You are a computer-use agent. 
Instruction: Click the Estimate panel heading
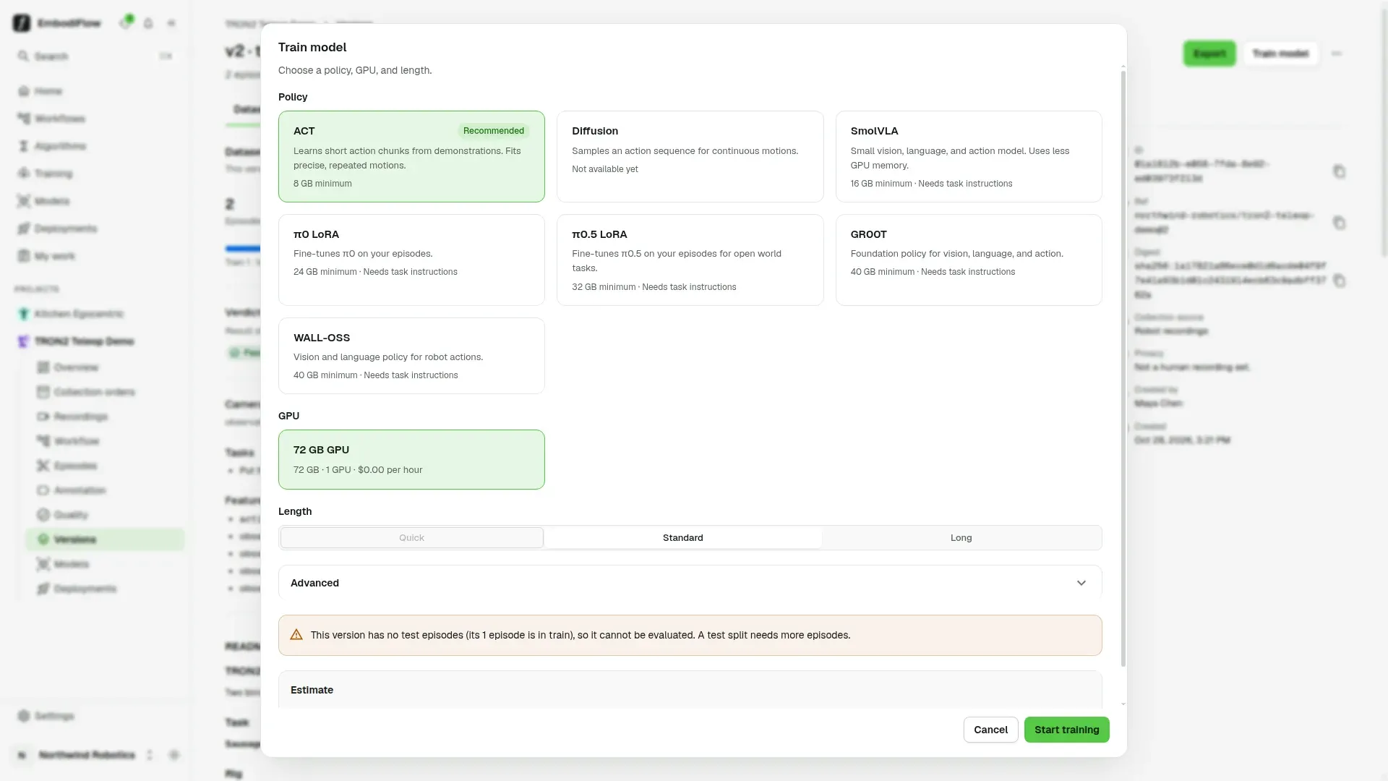(312, 690)
